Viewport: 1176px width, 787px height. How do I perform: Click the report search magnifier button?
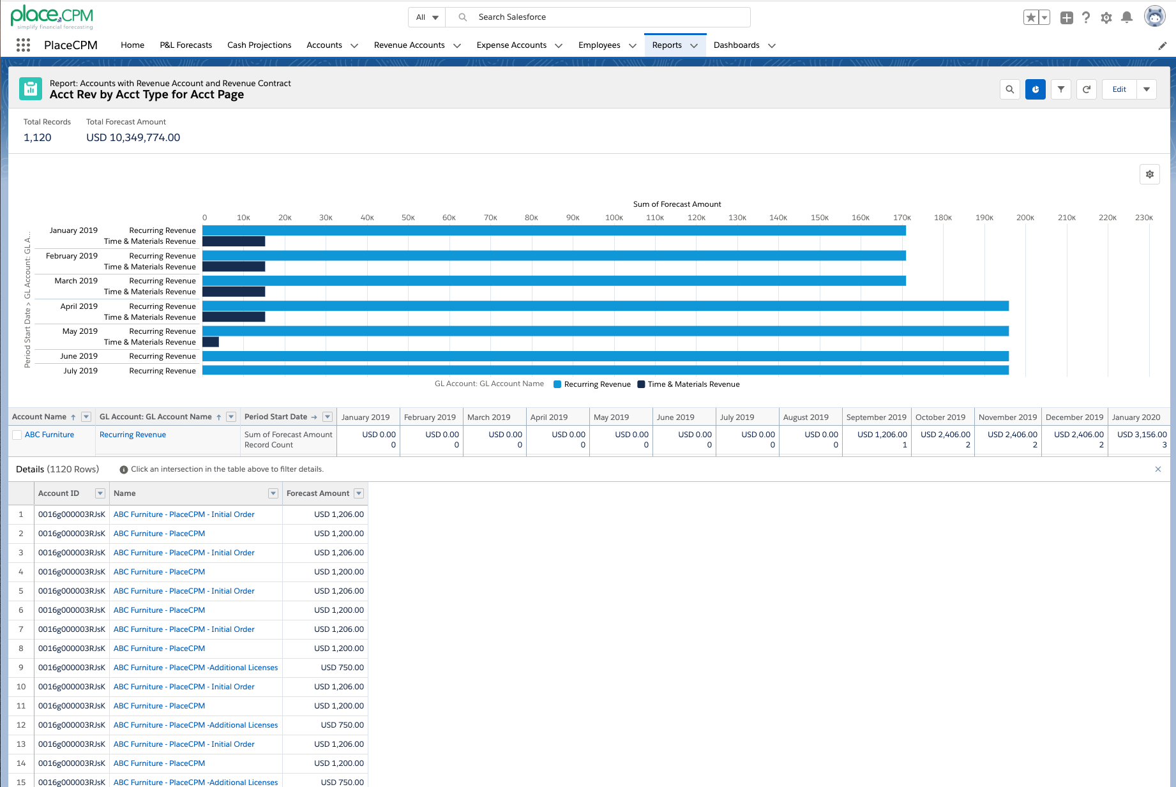1009,89
